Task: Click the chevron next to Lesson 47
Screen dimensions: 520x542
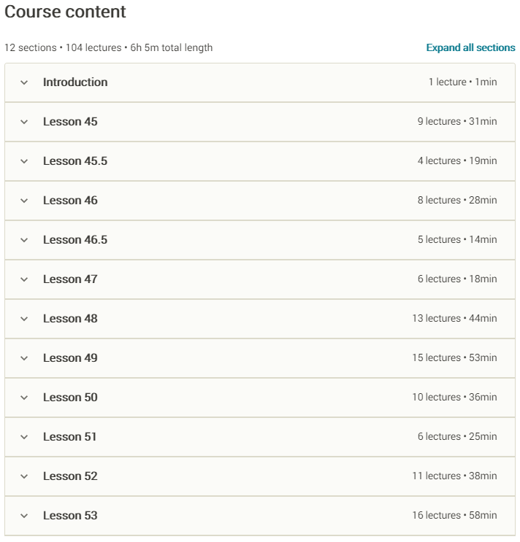Action: tap(24, 279)
